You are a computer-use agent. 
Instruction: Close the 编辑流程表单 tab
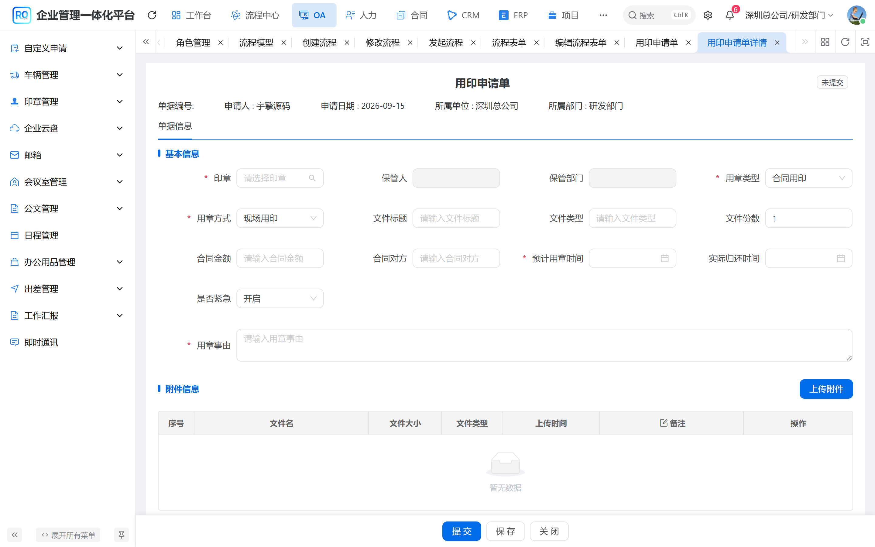coord(617,43)
